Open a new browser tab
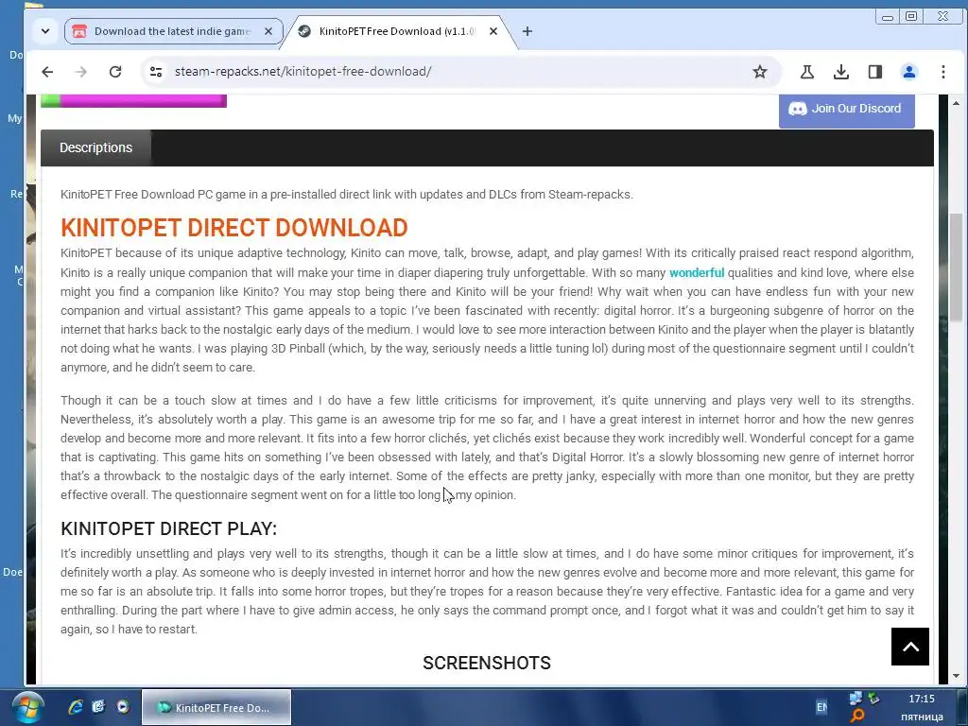The image size is (968, 726). tap(527, 31)
